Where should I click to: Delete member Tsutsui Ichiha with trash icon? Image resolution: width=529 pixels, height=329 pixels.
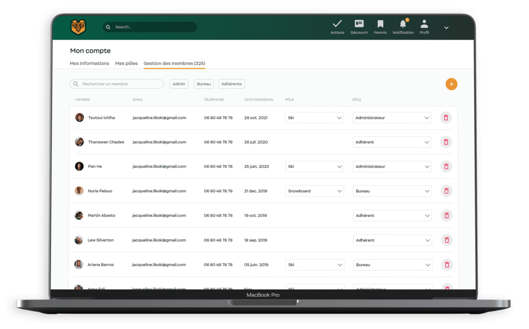[x=446, y=118]
